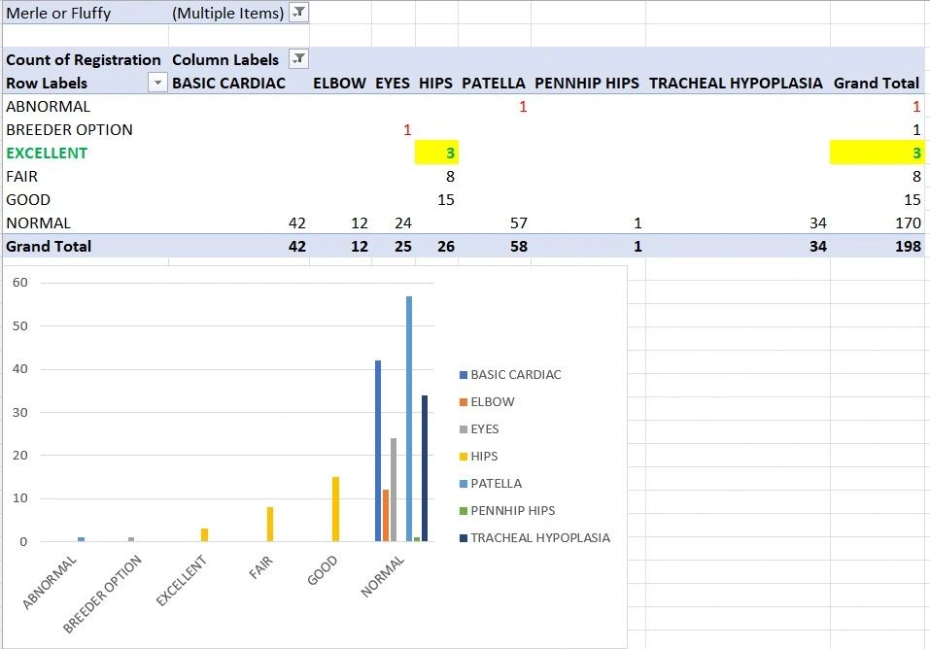Select the (Multiple Items) filter value cell

point(227,13)
